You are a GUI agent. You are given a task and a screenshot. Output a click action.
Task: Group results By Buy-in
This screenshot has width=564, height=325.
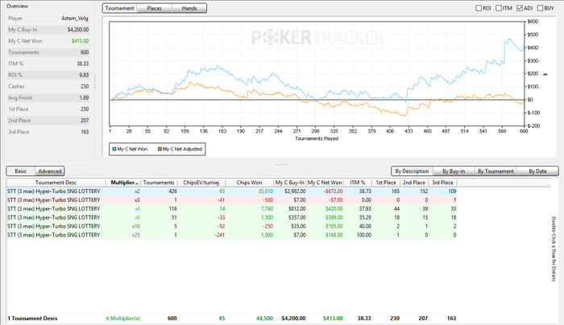[454, 171]
